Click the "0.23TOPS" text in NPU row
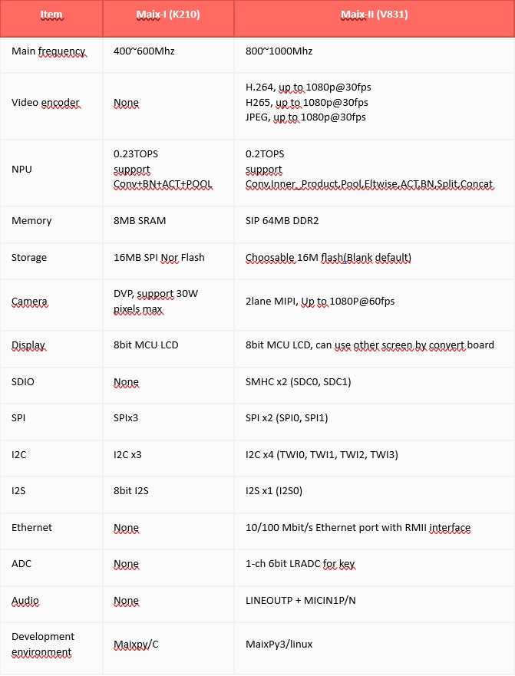This screenshot has height=676, width=515. 136,153
